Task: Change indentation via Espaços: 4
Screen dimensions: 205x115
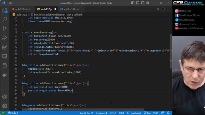Action: click(102, 113)
